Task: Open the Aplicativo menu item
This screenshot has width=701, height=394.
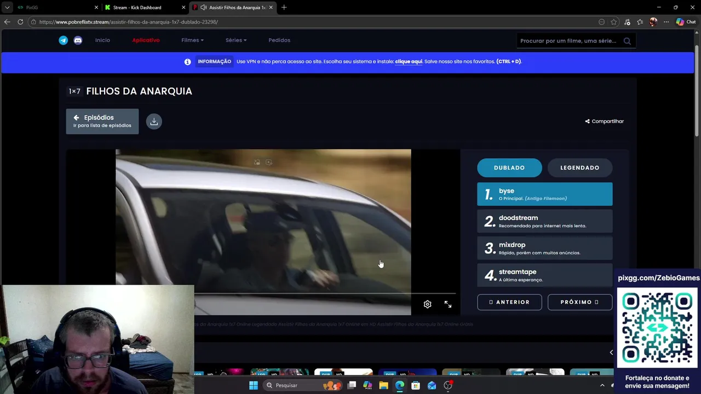Action: pyautogui.click(x=146, y=40)
